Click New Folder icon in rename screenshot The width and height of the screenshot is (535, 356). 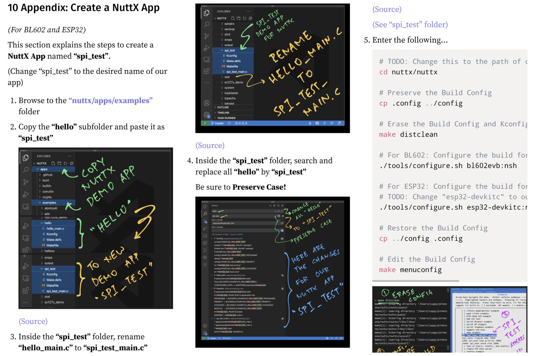coord(238,18)
